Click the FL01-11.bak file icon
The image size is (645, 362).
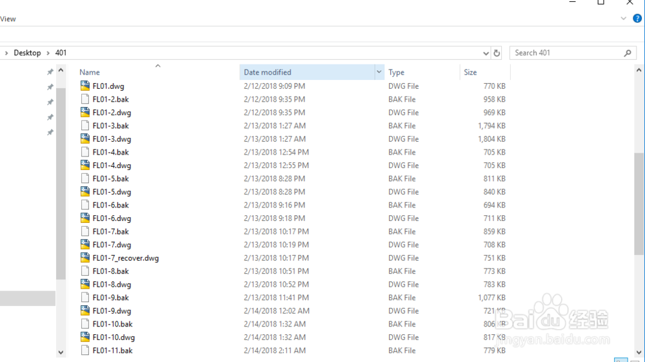point(84,350)
